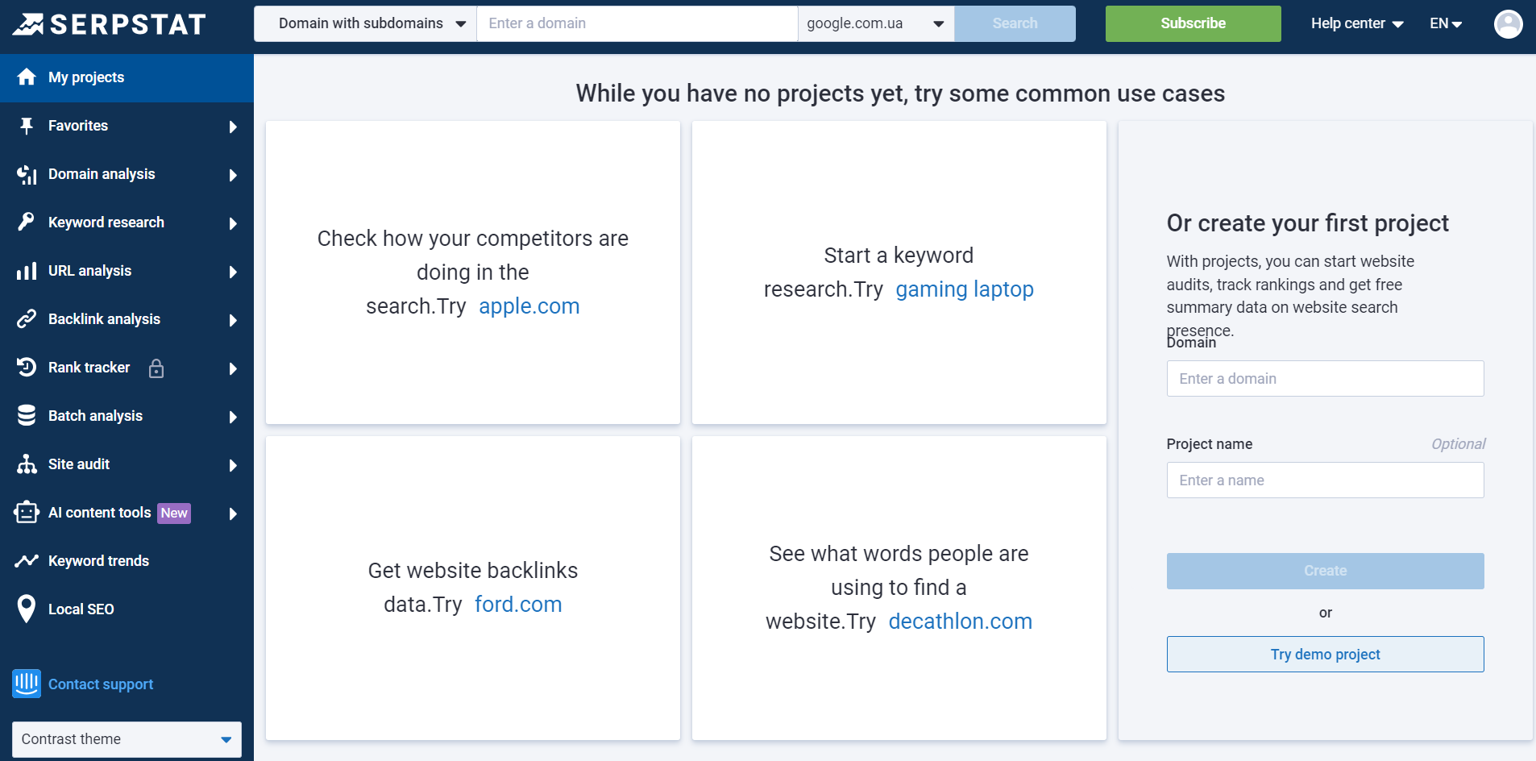This screenshot has width=1536, height=761.
Task: Click the Create project button
Action: point(1325,571)
